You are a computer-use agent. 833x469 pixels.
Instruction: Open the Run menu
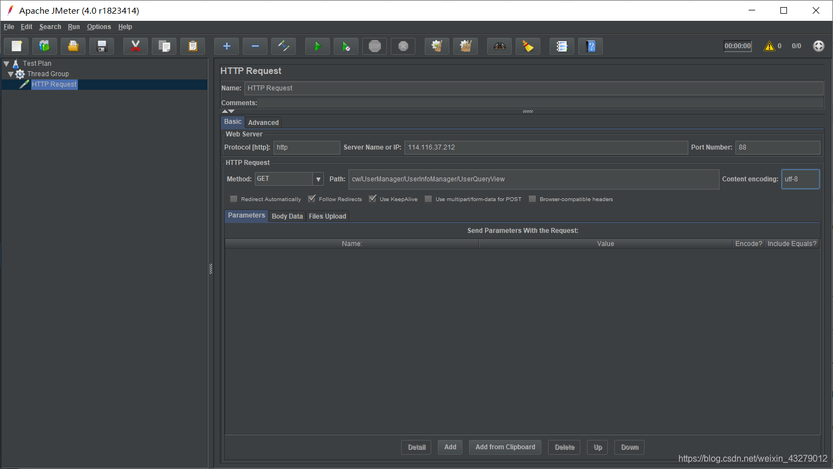[74, 27]
